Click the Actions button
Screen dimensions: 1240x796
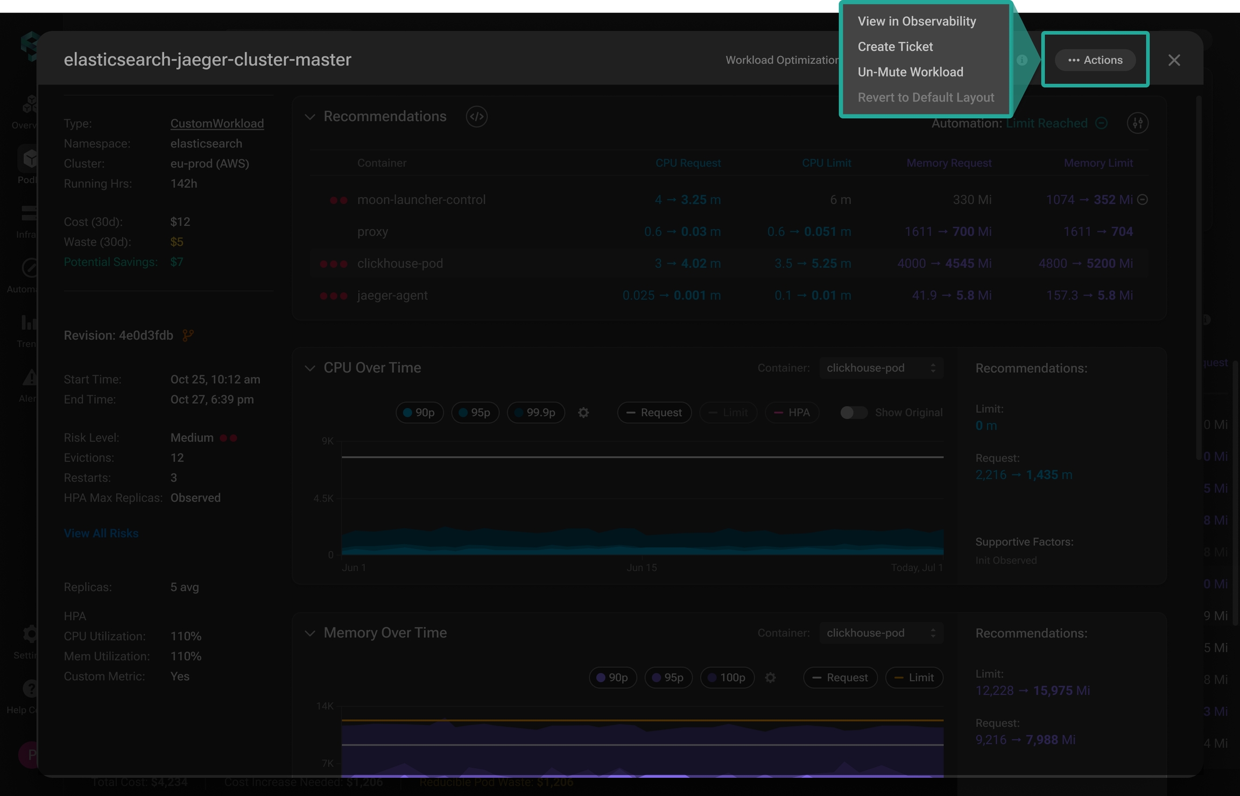tap(1095, 60)
